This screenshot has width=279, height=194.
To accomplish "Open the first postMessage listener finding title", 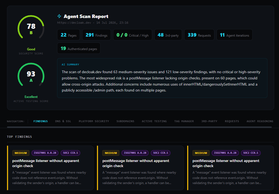I will click(46, 163).
